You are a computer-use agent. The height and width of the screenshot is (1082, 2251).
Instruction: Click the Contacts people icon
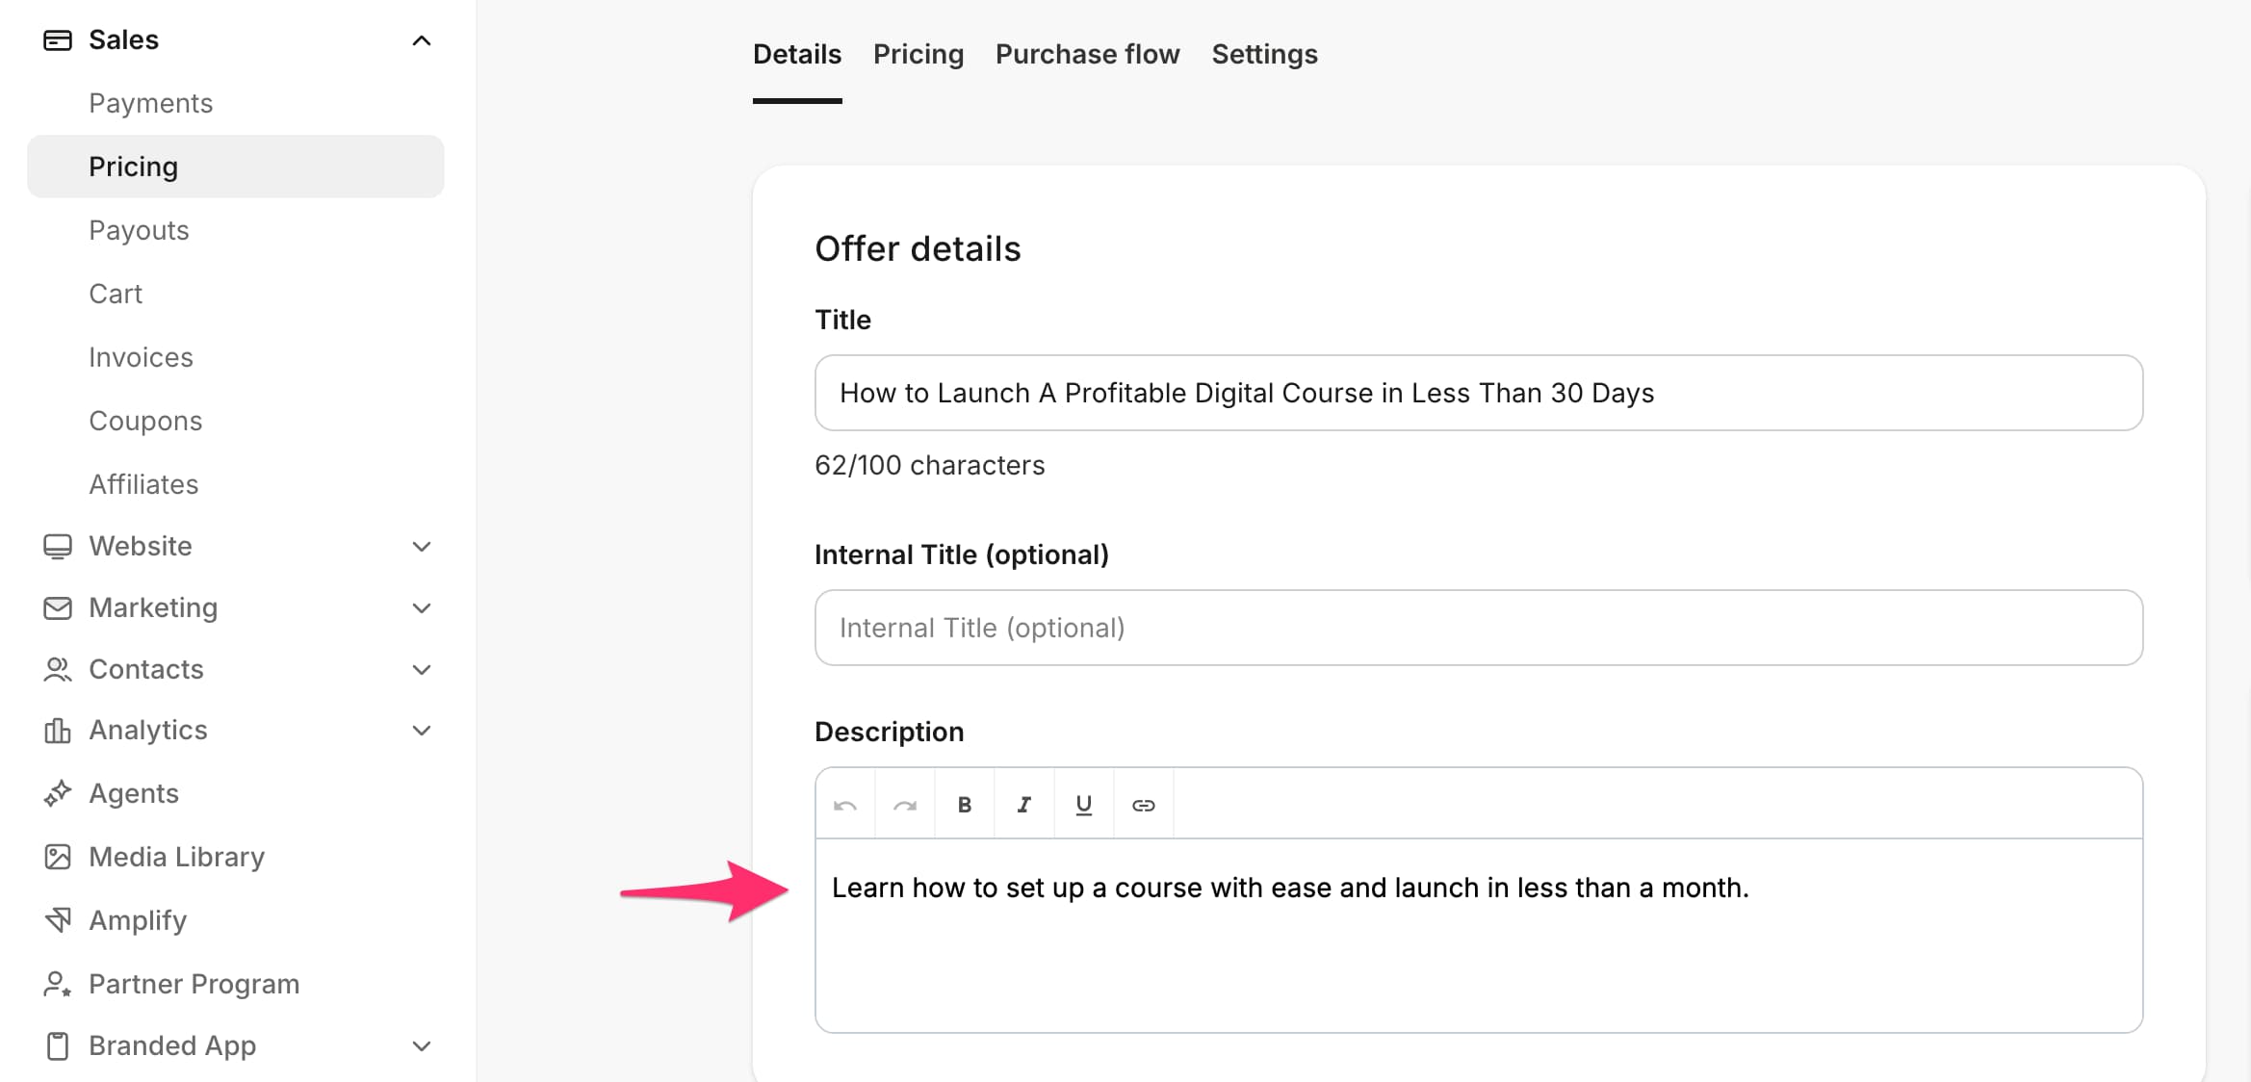pos(58,670)
